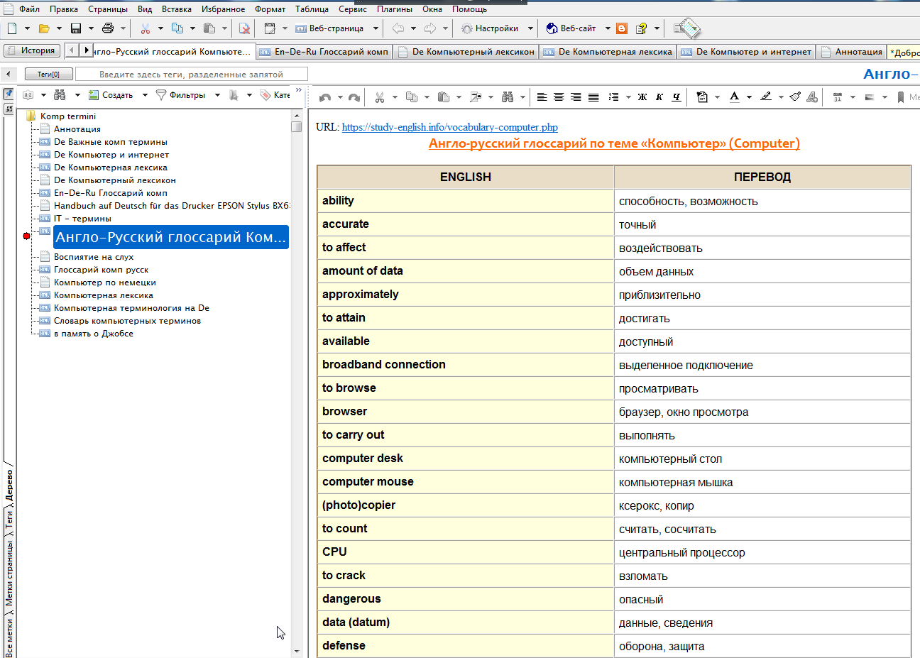Select the Теги vertical sidebar tab

9,519
